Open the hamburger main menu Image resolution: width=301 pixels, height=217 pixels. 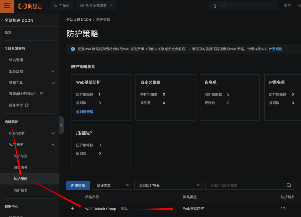pyautogui.click(x=7, y=6)
